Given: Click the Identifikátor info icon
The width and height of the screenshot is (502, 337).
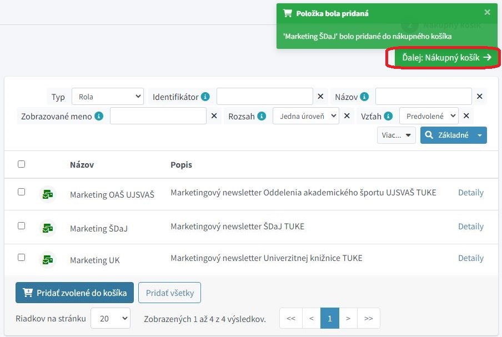Looking at the screenshot, I should pos(205,97).
